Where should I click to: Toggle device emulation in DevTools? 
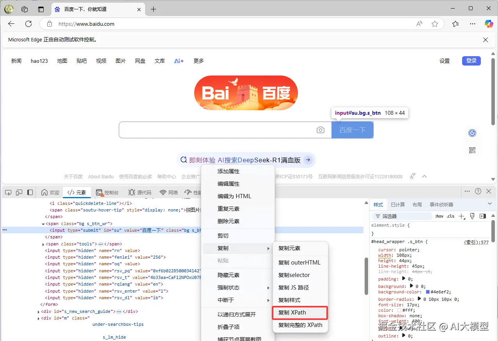tap(19, 192)
